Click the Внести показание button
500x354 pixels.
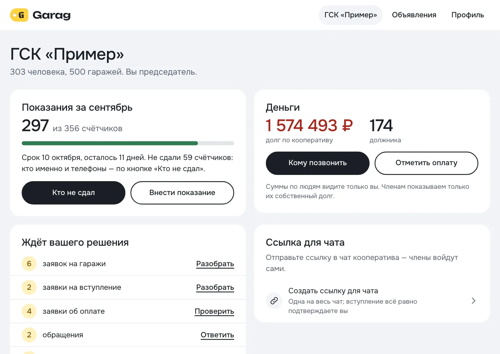(182, 193)
